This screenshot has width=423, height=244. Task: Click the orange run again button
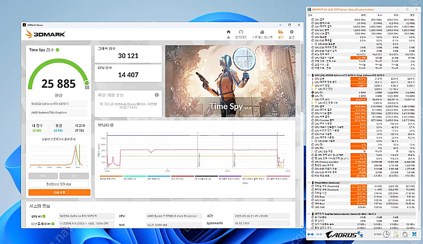coord(59,192)
